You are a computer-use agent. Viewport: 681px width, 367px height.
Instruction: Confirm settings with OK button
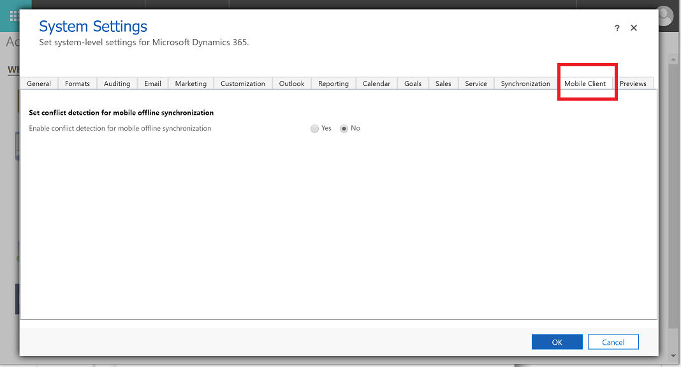pos(557,342)
